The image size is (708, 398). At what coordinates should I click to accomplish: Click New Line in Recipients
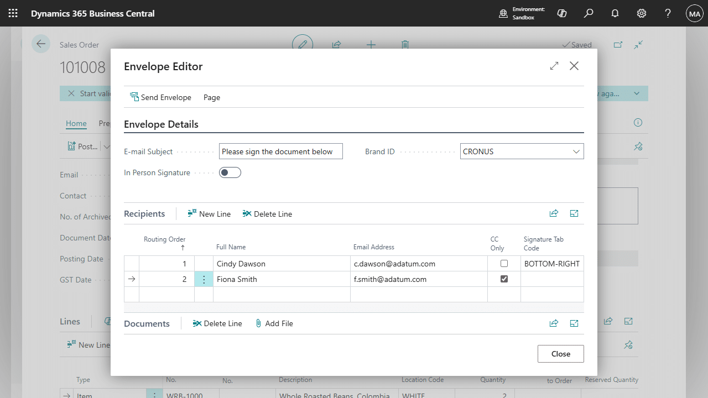click(x=209, y=214)
